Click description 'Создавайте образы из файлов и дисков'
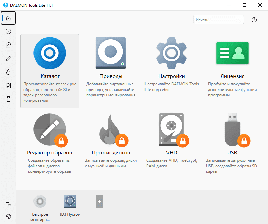The height and width of the screenshot is (224, 268). click(49, 166)
